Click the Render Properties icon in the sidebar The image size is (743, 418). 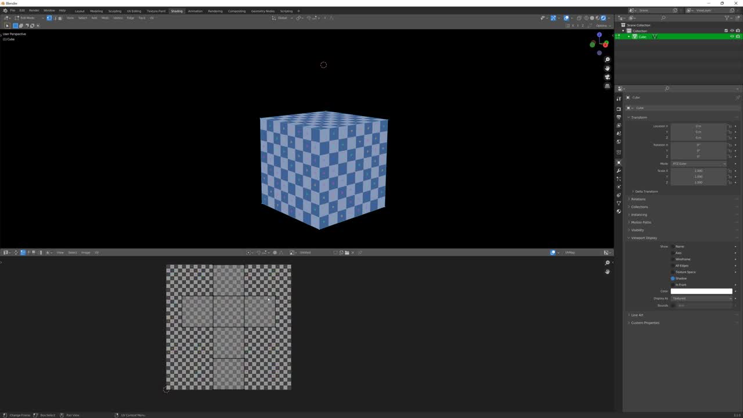(x=619, y=109)
